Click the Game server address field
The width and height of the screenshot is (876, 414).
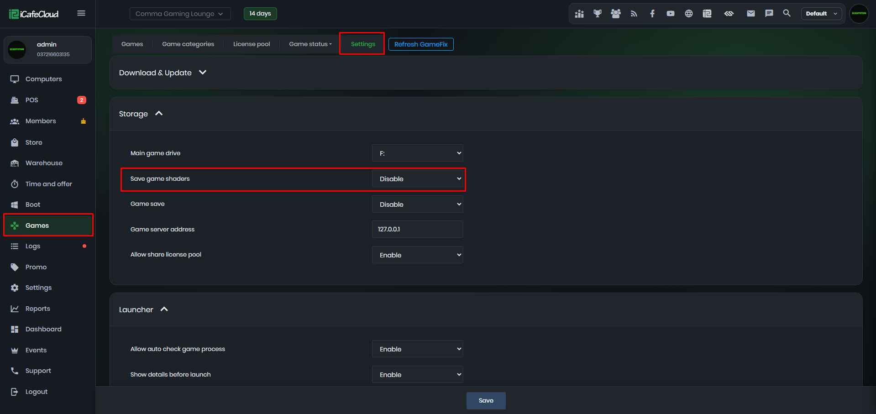click(x=417, y=229)
